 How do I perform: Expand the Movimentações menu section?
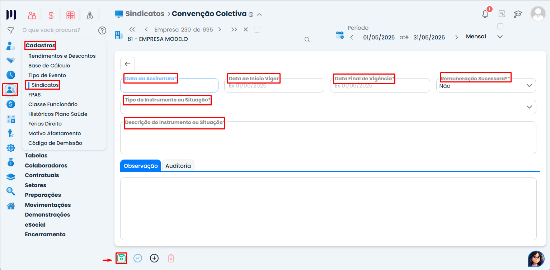(x=48, y=205)
